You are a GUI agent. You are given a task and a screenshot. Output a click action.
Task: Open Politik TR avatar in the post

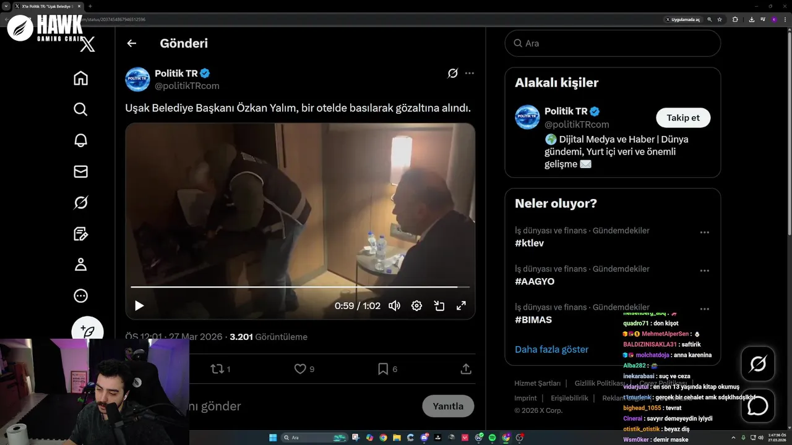click(x=137, y=80)
